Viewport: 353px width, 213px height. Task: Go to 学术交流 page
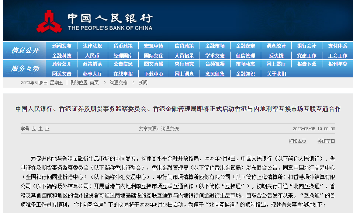(x=215, y=56)
